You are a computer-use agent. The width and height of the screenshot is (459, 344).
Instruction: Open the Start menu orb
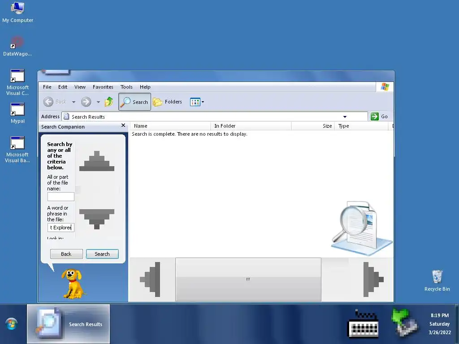pos(11,324)
